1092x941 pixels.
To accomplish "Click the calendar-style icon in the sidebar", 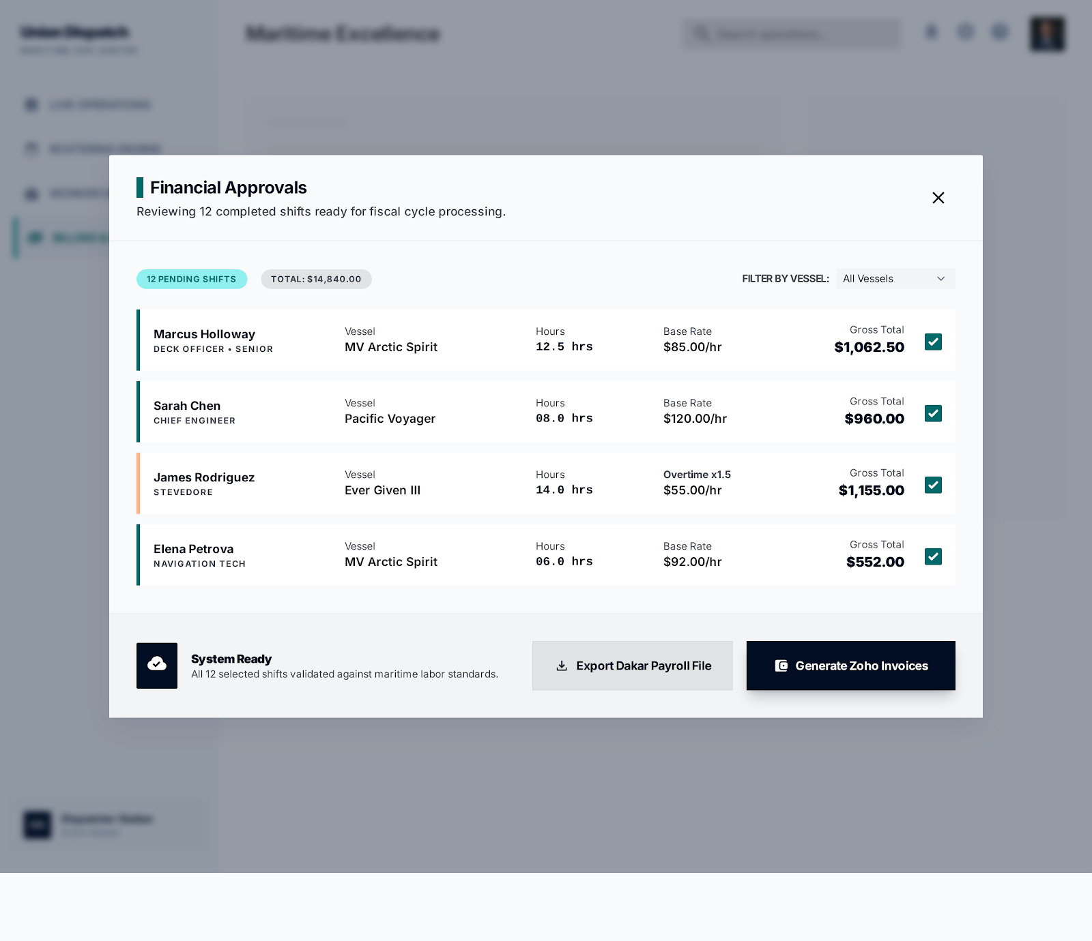I will 31,148.
